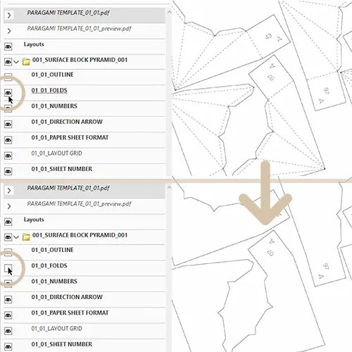The image size is (352, 352).
Task: Click the folder icon of the upper 001_SURFACE BLOCK PYRAMID_001
Action: coord(26,61)
